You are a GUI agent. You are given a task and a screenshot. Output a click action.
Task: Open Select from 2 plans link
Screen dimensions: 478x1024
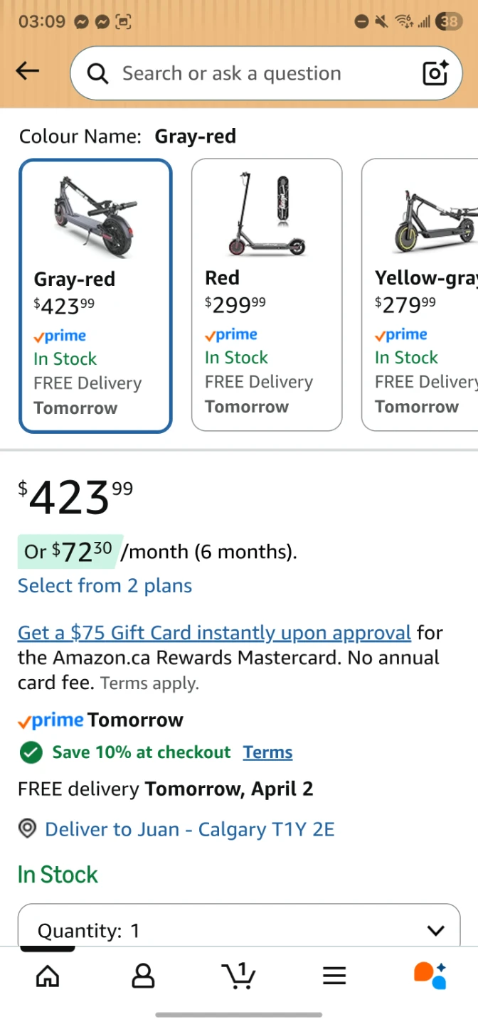[105, 586]
